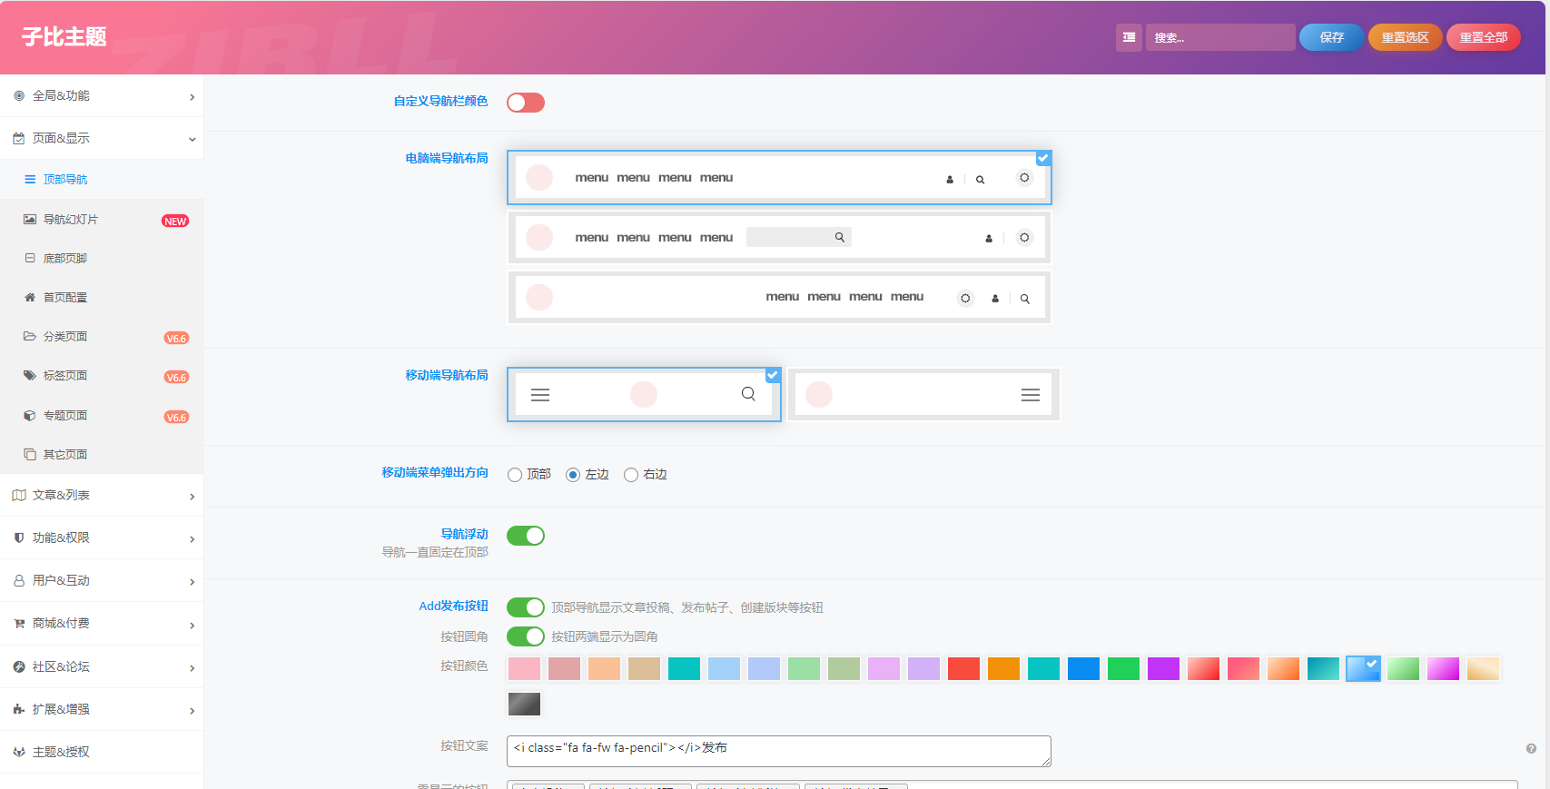Viewport: 1550px width, 789px height.
Task: Enable the 自定义导航栏颜色 toggle
Action: pos(525,103)
